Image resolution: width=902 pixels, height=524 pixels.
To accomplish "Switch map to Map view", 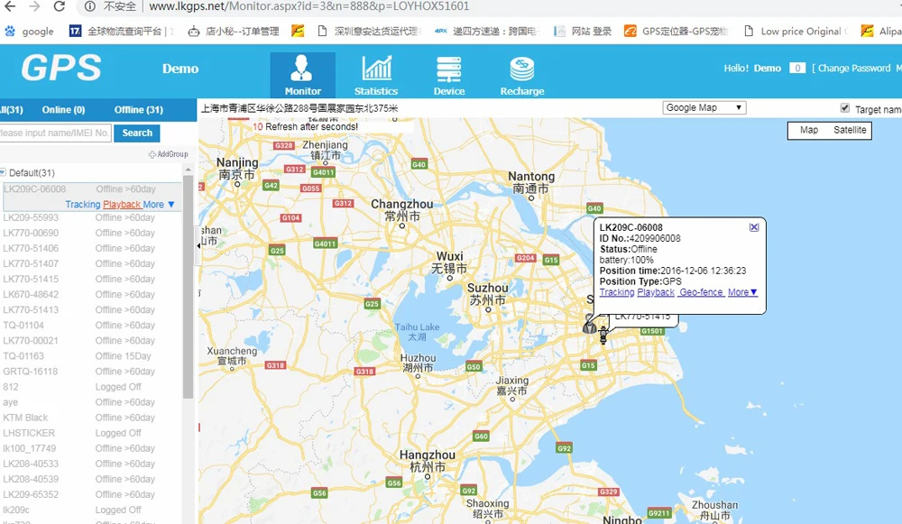I will pyautogui.click(x=808, y=130).
